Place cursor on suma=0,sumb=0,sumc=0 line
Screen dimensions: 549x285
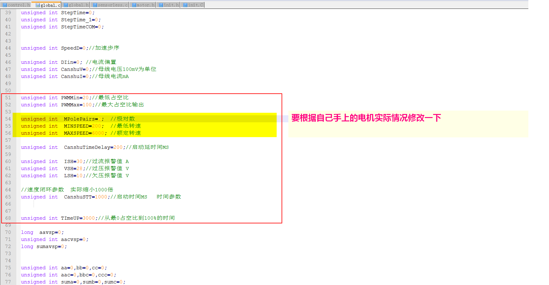(x=73, y=282)
